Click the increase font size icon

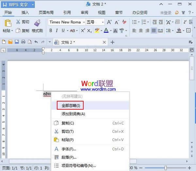pos(109,22)
